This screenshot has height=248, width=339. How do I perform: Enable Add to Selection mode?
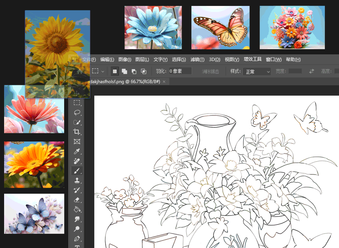pos(124,71)
